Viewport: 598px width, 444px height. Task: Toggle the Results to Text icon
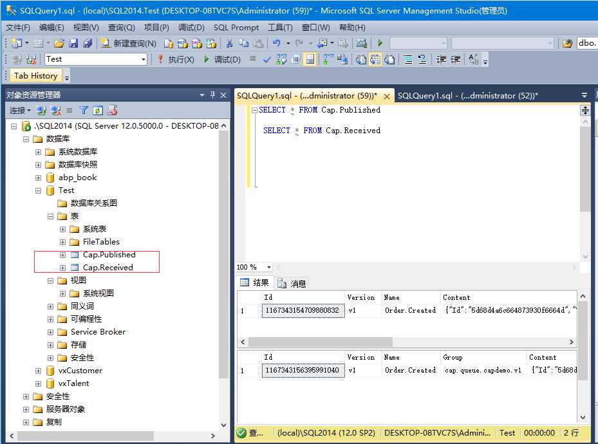360,59
